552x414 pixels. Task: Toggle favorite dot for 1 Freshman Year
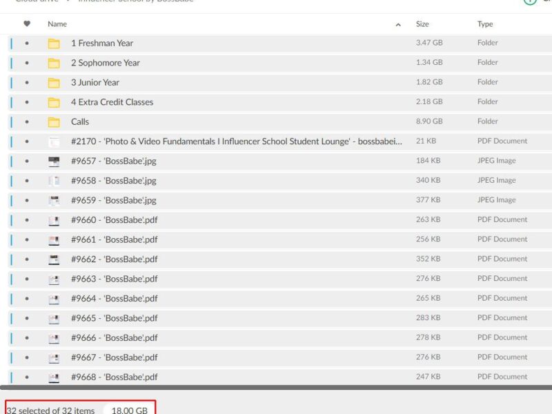[x=27, y=43]
